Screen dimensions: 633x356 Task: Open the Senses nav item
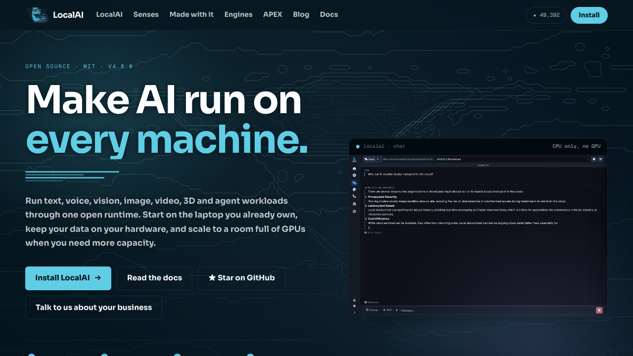(146, 15)
